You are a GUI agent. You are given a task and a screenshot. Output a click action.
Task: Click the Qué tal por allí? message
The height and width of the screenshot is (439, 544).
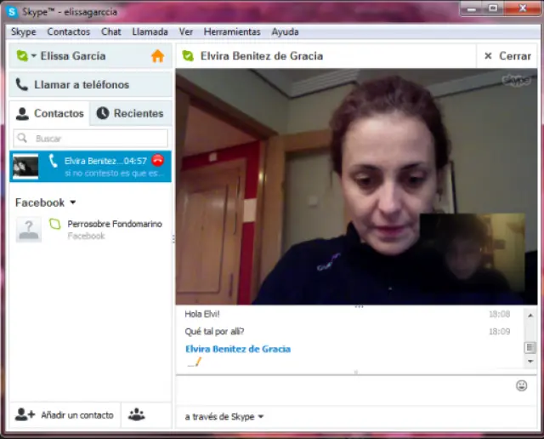(214, 331)
